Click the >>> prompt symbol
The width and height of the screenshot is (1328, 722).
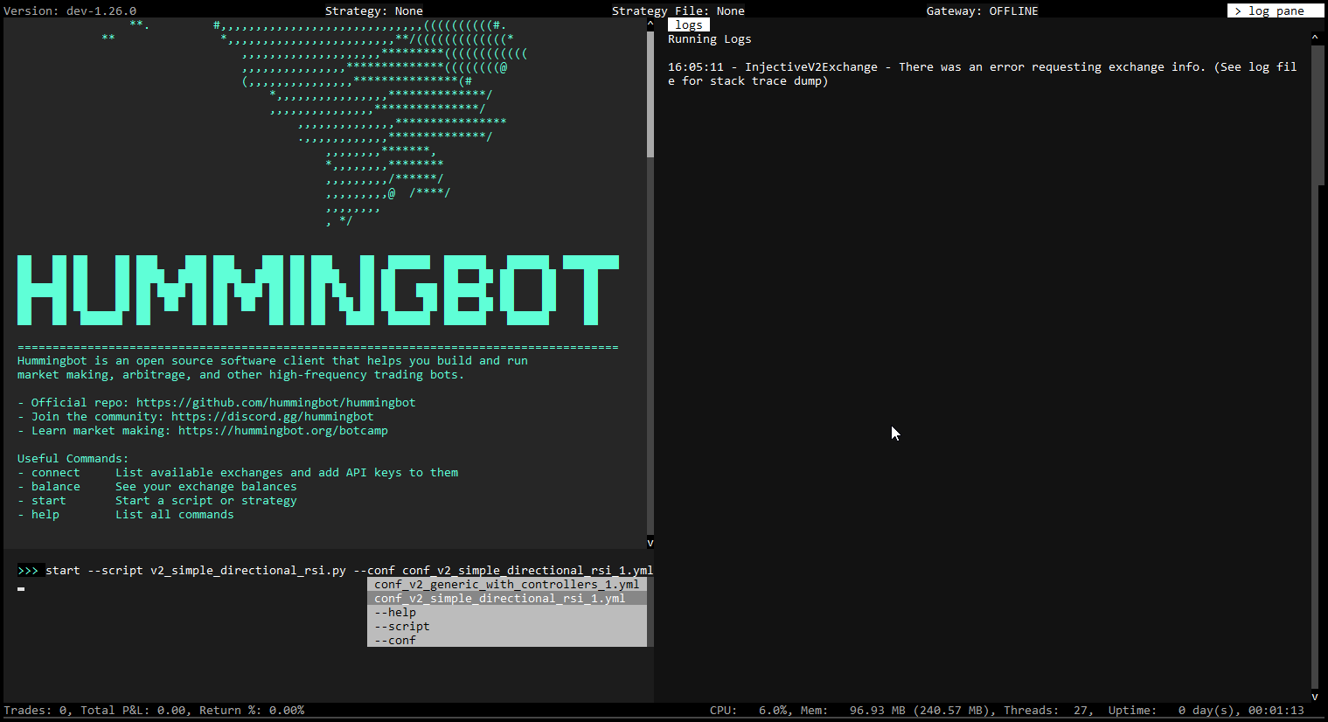coord(28,571)
